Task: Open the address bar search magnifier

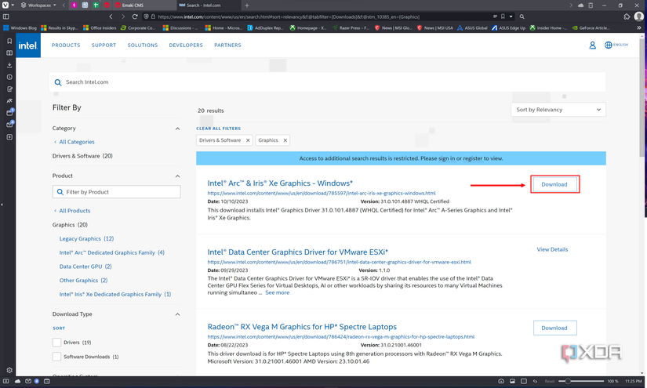Action: pos(522,16)
